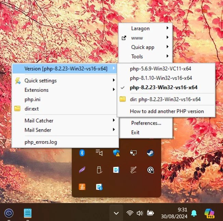The height and width of the screenshot is (221, 223).
Task: Open Preferences... menu entry
Action: [146, 123]
